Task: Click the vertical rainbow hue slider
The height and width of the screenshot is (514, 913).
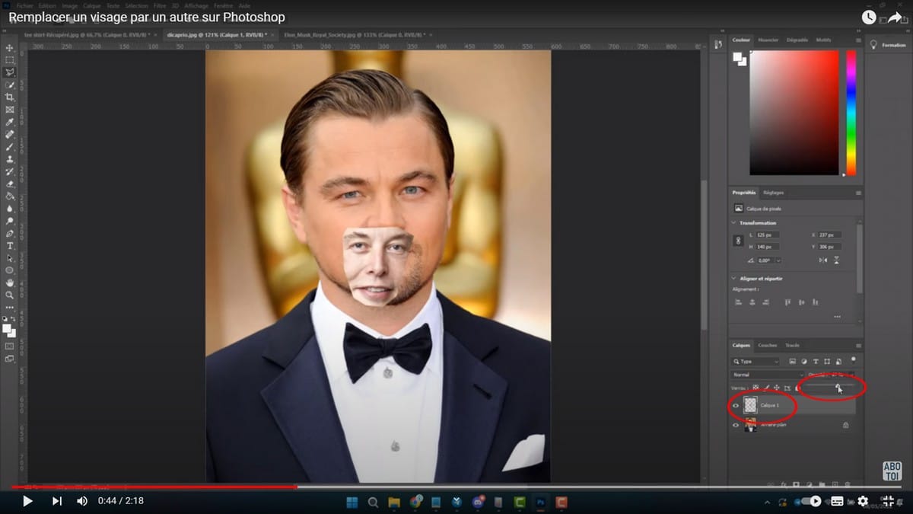Action: pyautogui.click(x=851, y=113)
